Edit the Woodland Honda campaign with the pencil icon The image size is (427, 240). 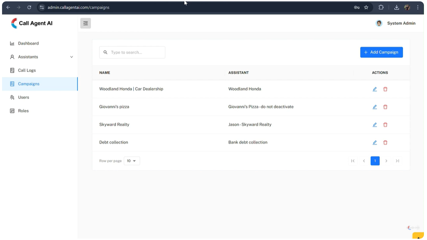coord(375,89)
